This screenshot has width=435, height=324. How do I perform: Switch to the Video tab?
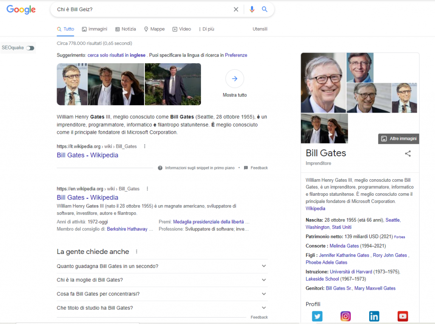(182, 29)
